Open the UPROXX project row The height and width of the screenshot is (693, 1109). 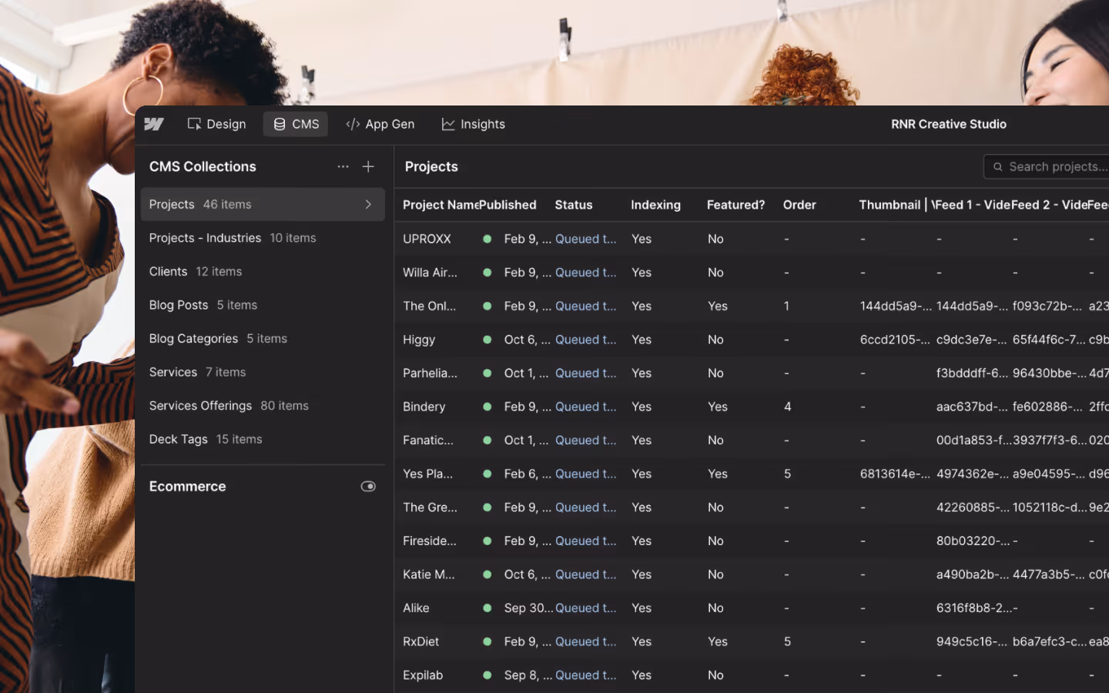(752, 239)
